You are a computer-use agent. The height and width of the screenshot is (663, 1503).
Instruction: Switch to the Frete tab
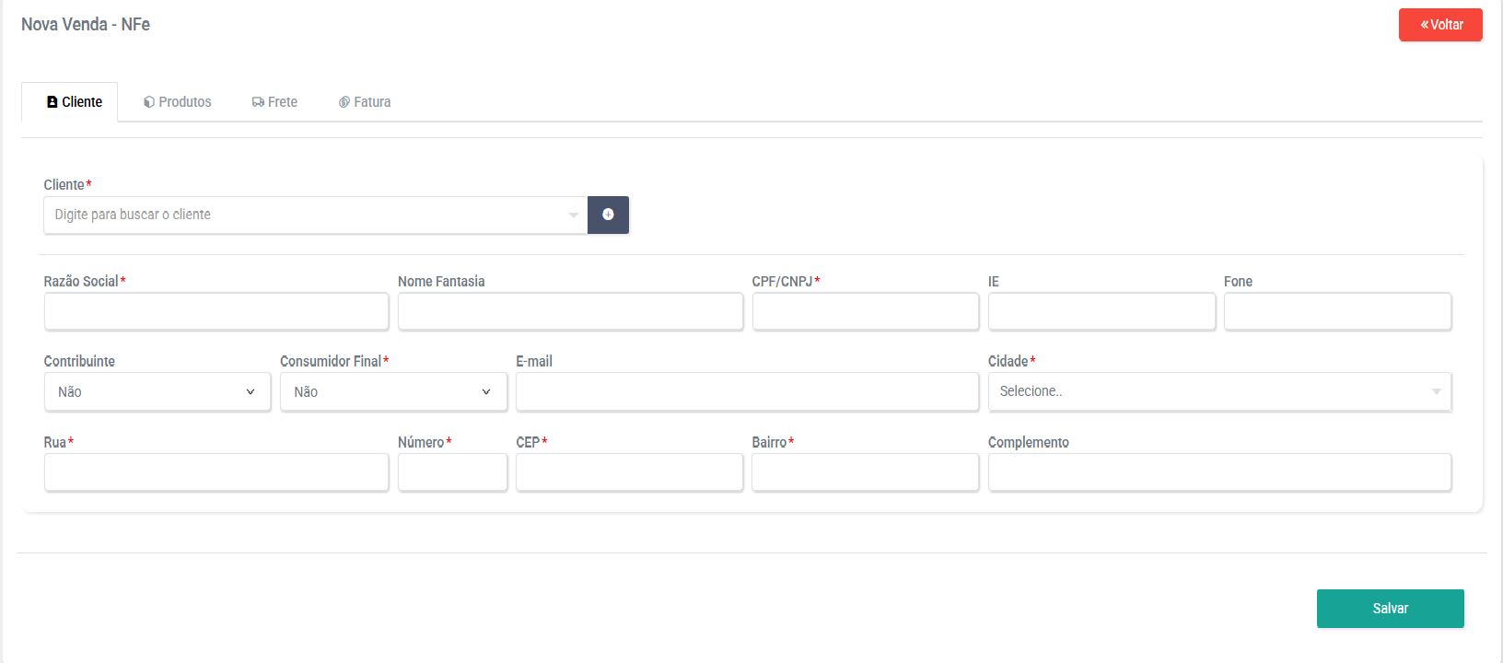click(x=274, y=101)
